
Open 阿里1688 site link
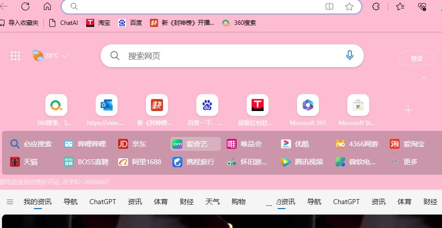point(140,162)
